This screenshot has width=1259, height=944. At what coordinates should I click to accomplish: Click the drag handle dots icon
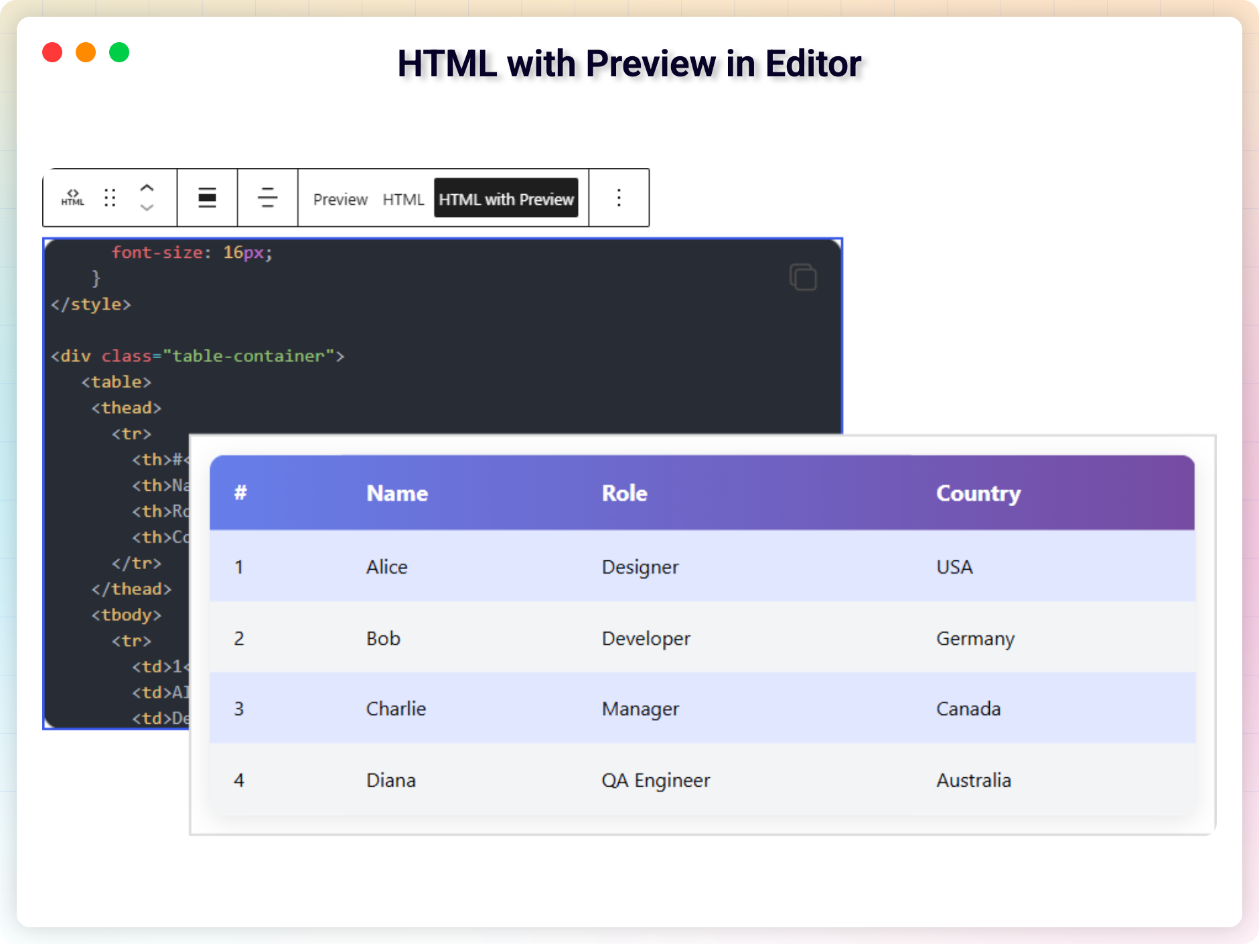coord(110,198)
